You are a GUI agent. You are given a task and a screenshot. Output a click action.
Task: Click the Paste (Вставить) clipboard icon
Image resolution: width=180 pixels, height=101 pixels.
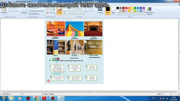pyautogui.click(x=4, y=9)
